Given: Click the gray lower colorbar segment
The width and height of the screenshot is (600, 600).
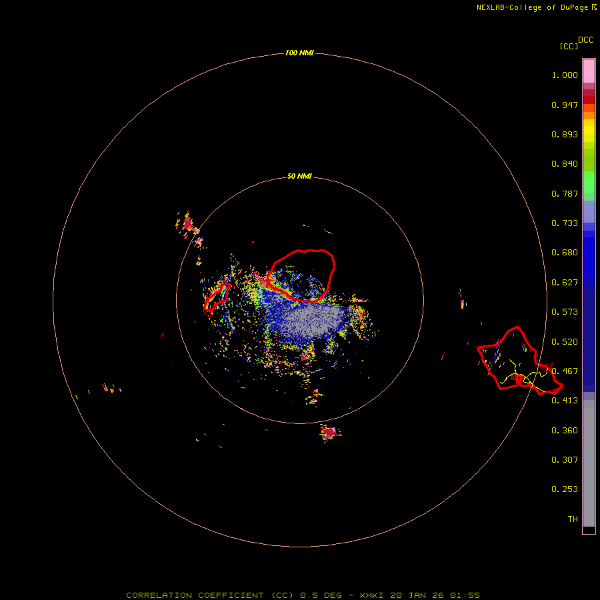Looking at the screenshot, I should pyautogui.click(x=589, y=467).
